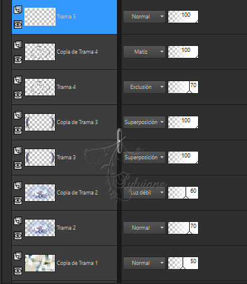
Task: Toggle visibility of the Trama 4 layer
Action: 18,95
